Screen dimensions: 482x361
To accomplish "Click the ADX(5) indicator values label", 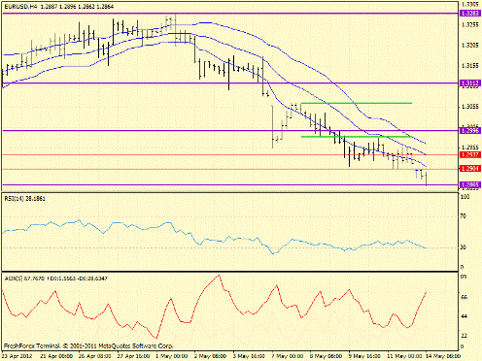I will pos(55,279).
